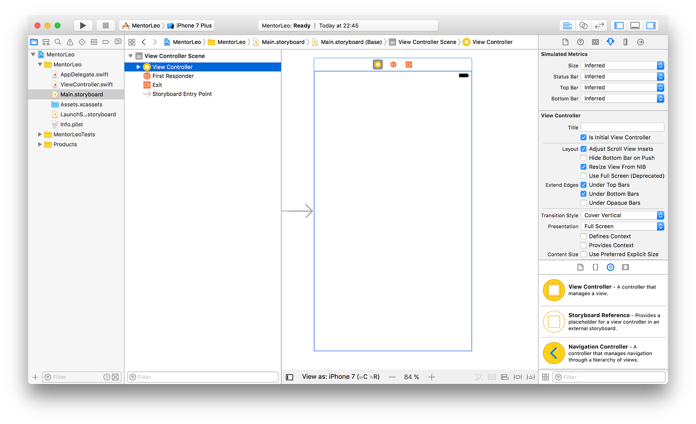The image size is (696, 424).
Task: Open AppDelegate.swift file
Action: tap(84, 75)
